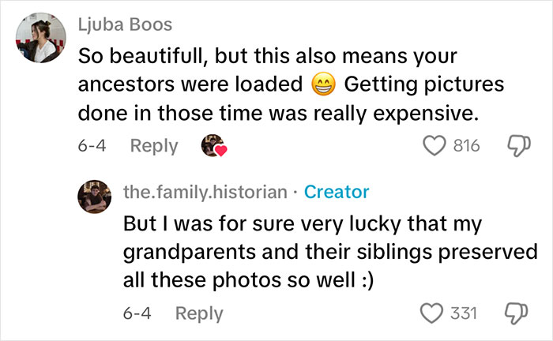Image resolution: width=553 pixels, height=341 pixels.
Task: Click the grinning emoji in the comment
Action: [x=323, y=82]
